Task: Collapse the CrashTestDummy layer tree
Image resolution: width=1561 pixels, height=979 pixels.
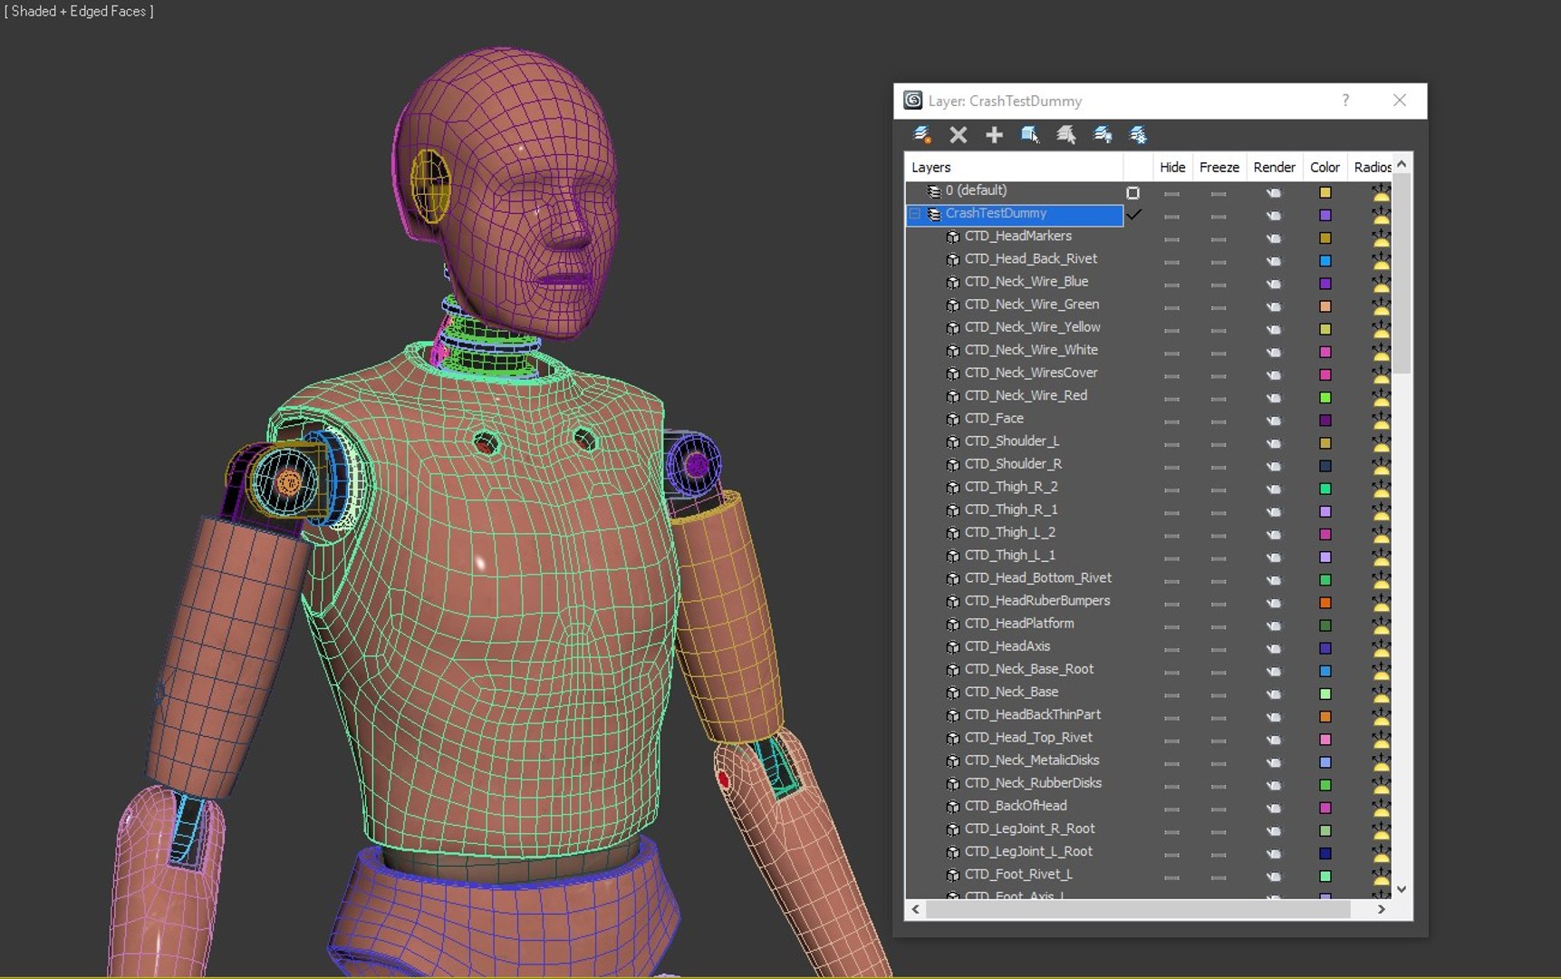Action: pos(915,214)
